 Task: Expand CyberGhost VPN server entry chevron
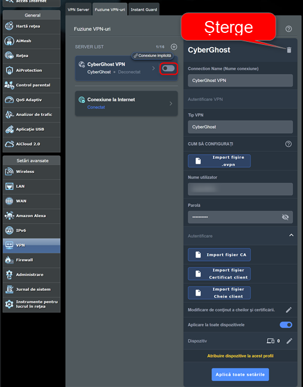(x=153, y=68)
